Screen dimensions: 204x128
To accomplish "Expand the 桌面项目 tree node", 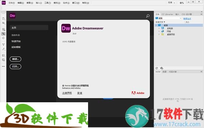I will click(159, 34).
